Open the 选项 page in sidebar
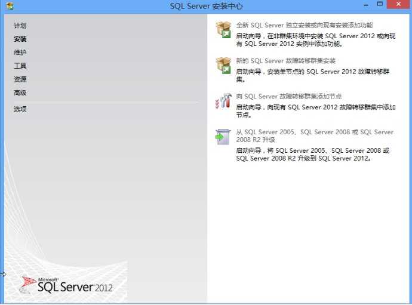 click(20, 109)
